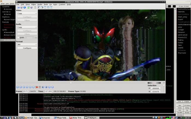Image resolution: width=191 pixels, height=119 pixels.
Task: Open Moje fotk... taskbar window
Action: pyautogui.click(x=61, y=118)
